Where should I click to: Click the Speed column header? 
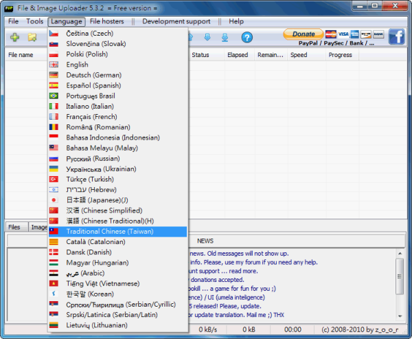[299, 55]
